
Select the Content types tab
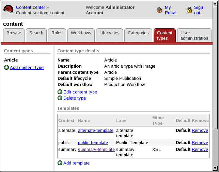tap(165, 35)
